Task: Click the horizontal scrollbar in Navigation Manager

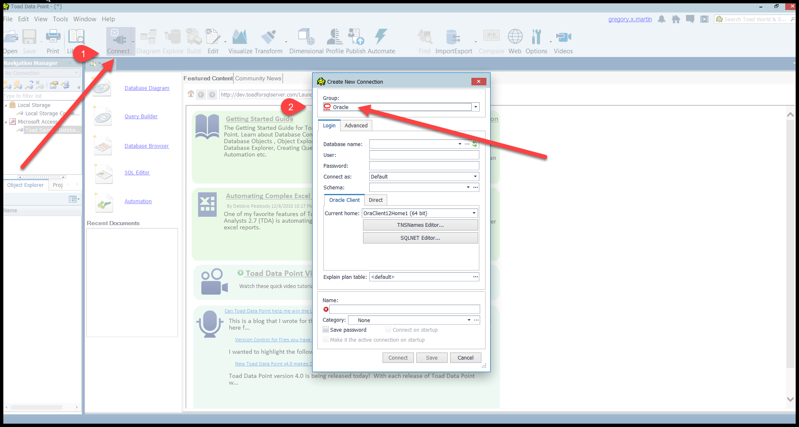Action: coord(37,407)
